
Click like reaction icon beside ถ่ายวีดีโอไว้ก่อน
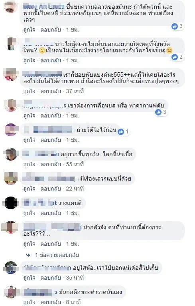(x=121, y=132)
